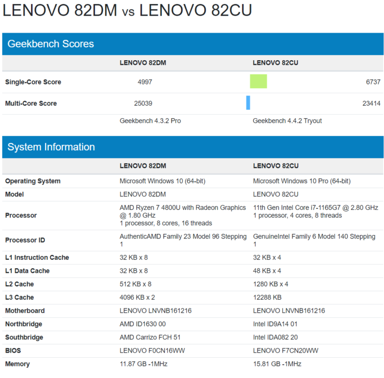Click the Memory row label

point(18,364)
